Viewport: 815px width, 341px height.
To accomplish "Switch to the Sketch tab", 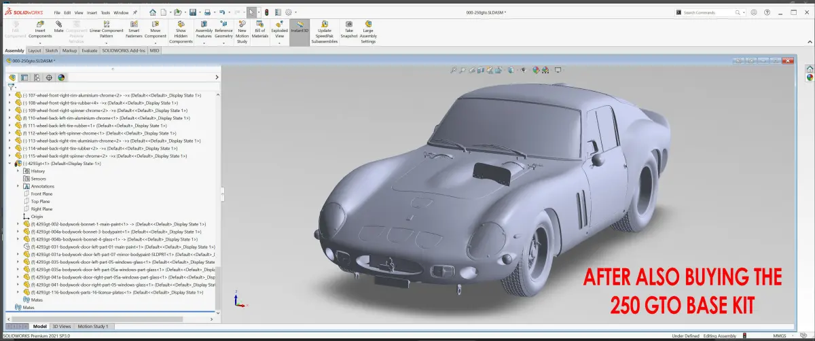I will coord(52,50).
